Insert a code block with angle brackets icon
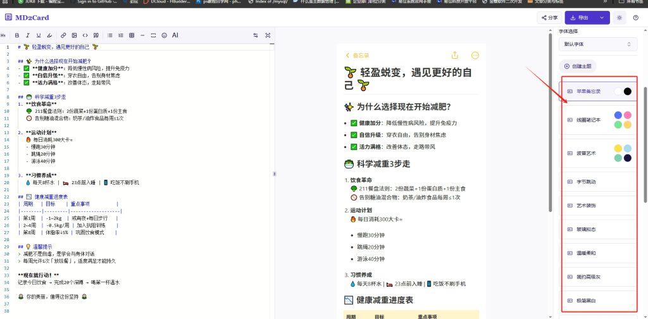The image size is (648, 319). point(85,35)
